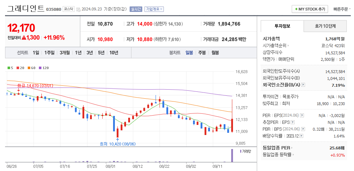Click the stock name 그래디언트
The width and height of the screenshot is (354, 171).
[x=26, y=9]
